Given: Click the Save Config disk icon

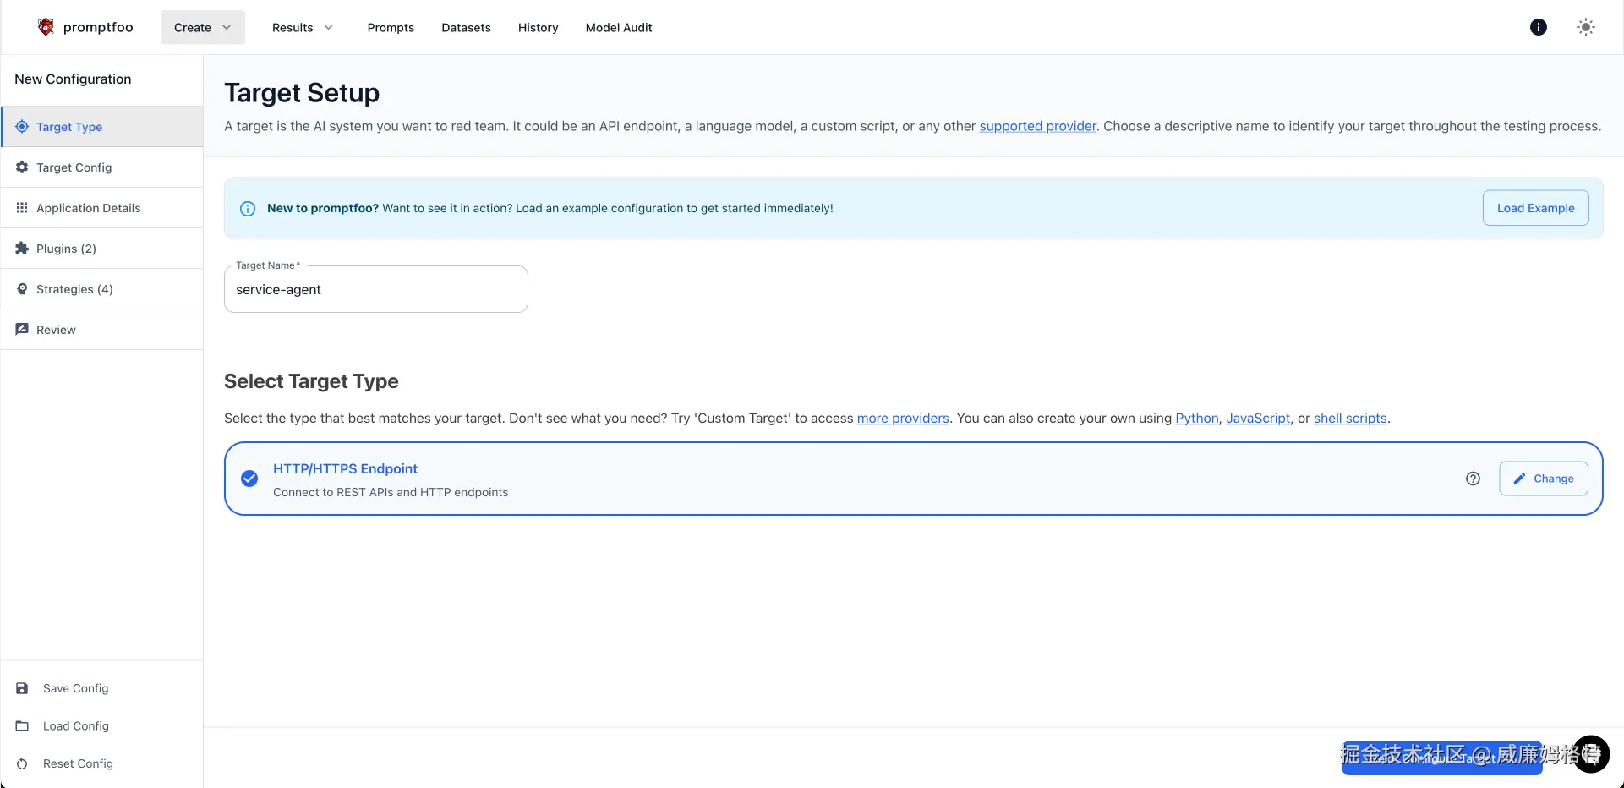Looking at the screenshot, I should (x=23, y=688).
